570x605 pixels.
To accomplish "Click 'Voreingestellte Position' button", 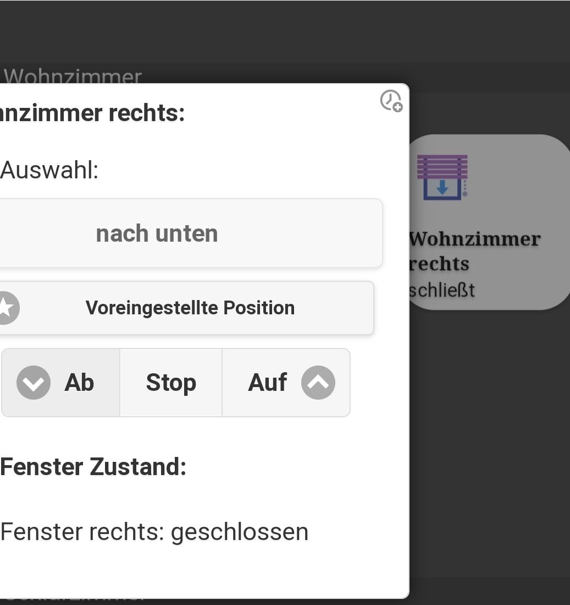I will click(186, 308).
